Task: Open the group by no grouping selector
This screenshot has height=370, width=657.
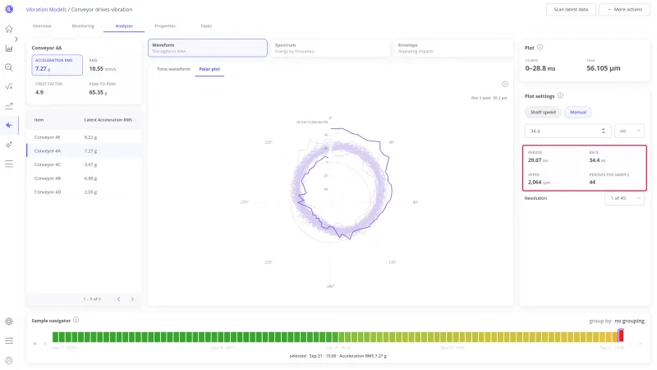Action: pos(617,321)
